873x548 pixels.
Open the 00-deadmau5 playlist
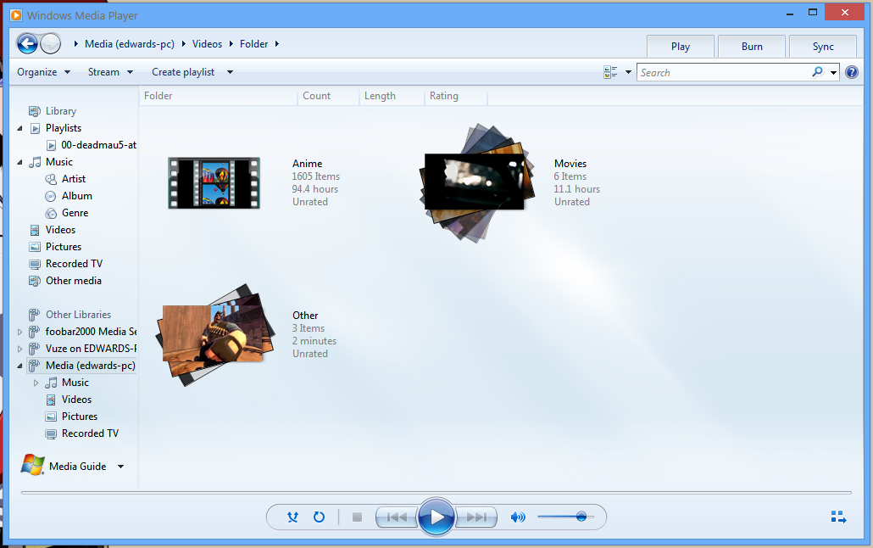(x=98, y=145)
